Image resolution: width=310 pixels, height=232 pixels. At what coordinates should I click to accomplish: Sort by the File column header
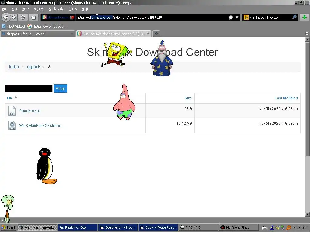(12, 98)
